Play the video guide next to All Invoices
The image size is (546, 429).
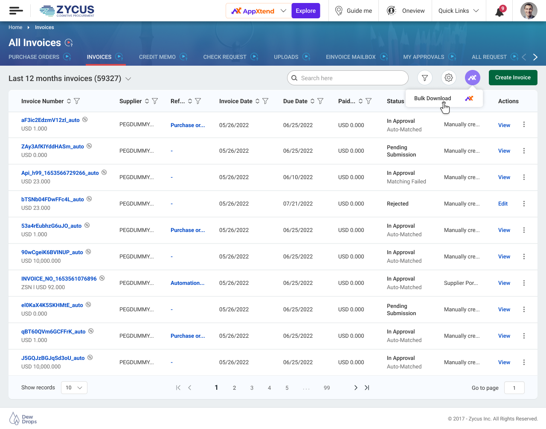click(x=69, y=43)
